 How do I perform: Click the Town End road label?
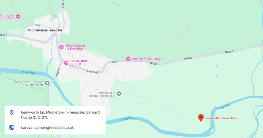[x=92, y=72]
